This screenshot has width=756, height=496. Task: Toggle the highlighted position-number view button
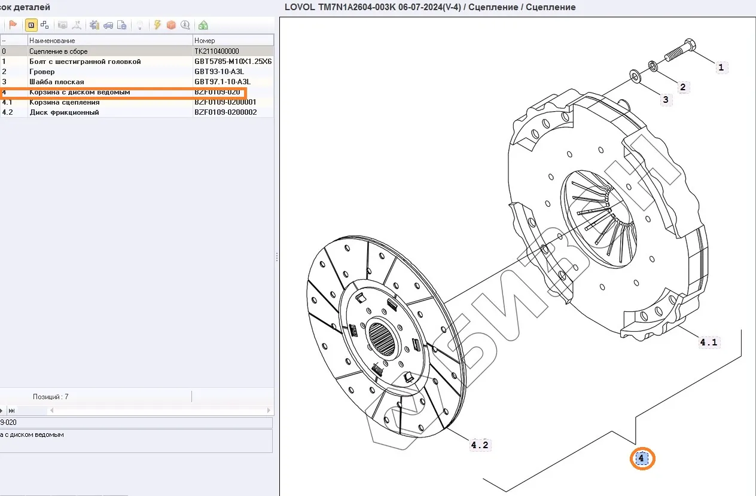pos(31,25)
